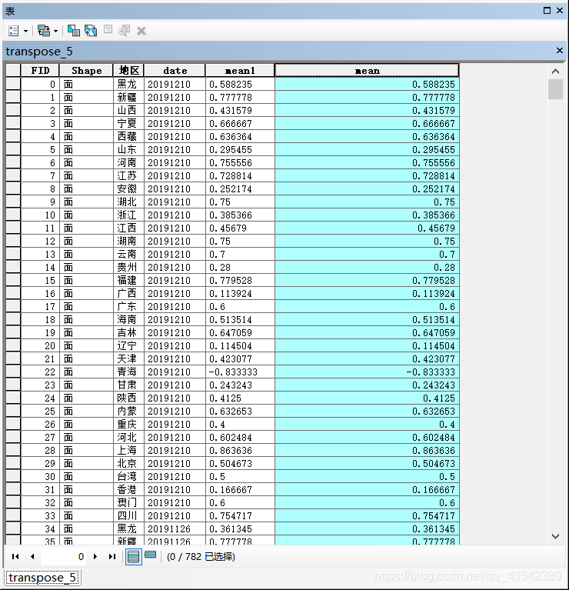
Task: Maximize the table window
Action: tap(547, 11)
